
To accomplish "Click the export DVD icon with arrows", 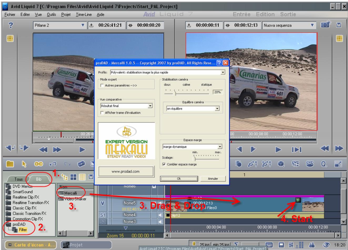I will pyautogui.click(x=295, y=164).
